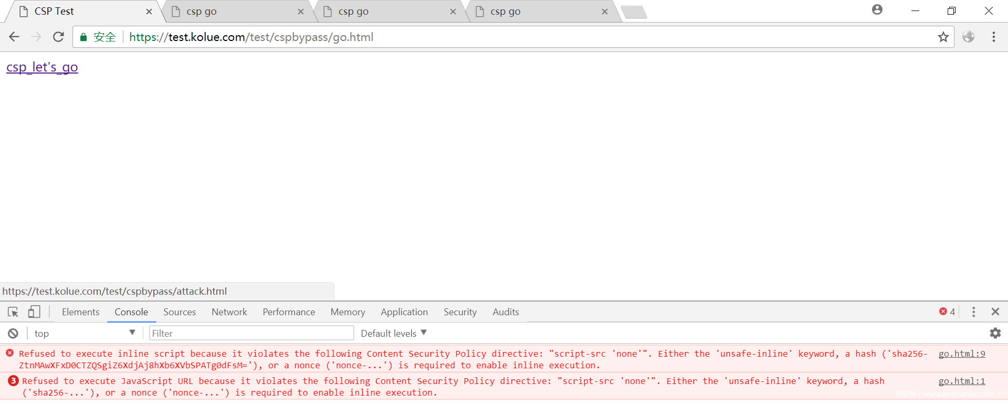
Task: Select the inline script error message
Action: tap(473, 359)
